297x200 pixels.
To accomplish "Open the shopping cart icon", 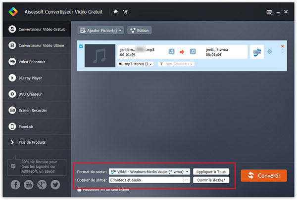I will pos(125,12).
